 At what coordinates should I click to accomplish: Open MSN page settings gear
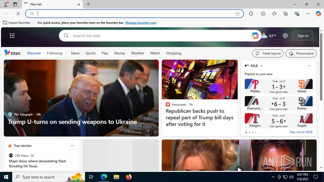click(285, 36)
